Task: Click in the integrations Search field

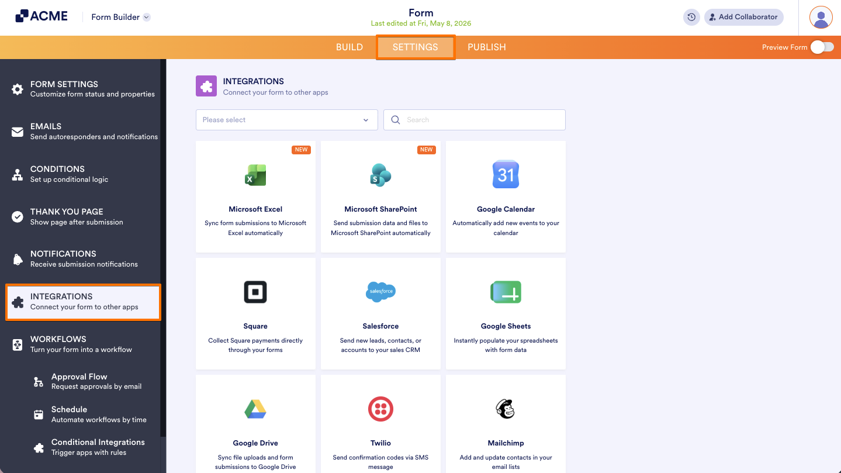Action: [475, 120]
